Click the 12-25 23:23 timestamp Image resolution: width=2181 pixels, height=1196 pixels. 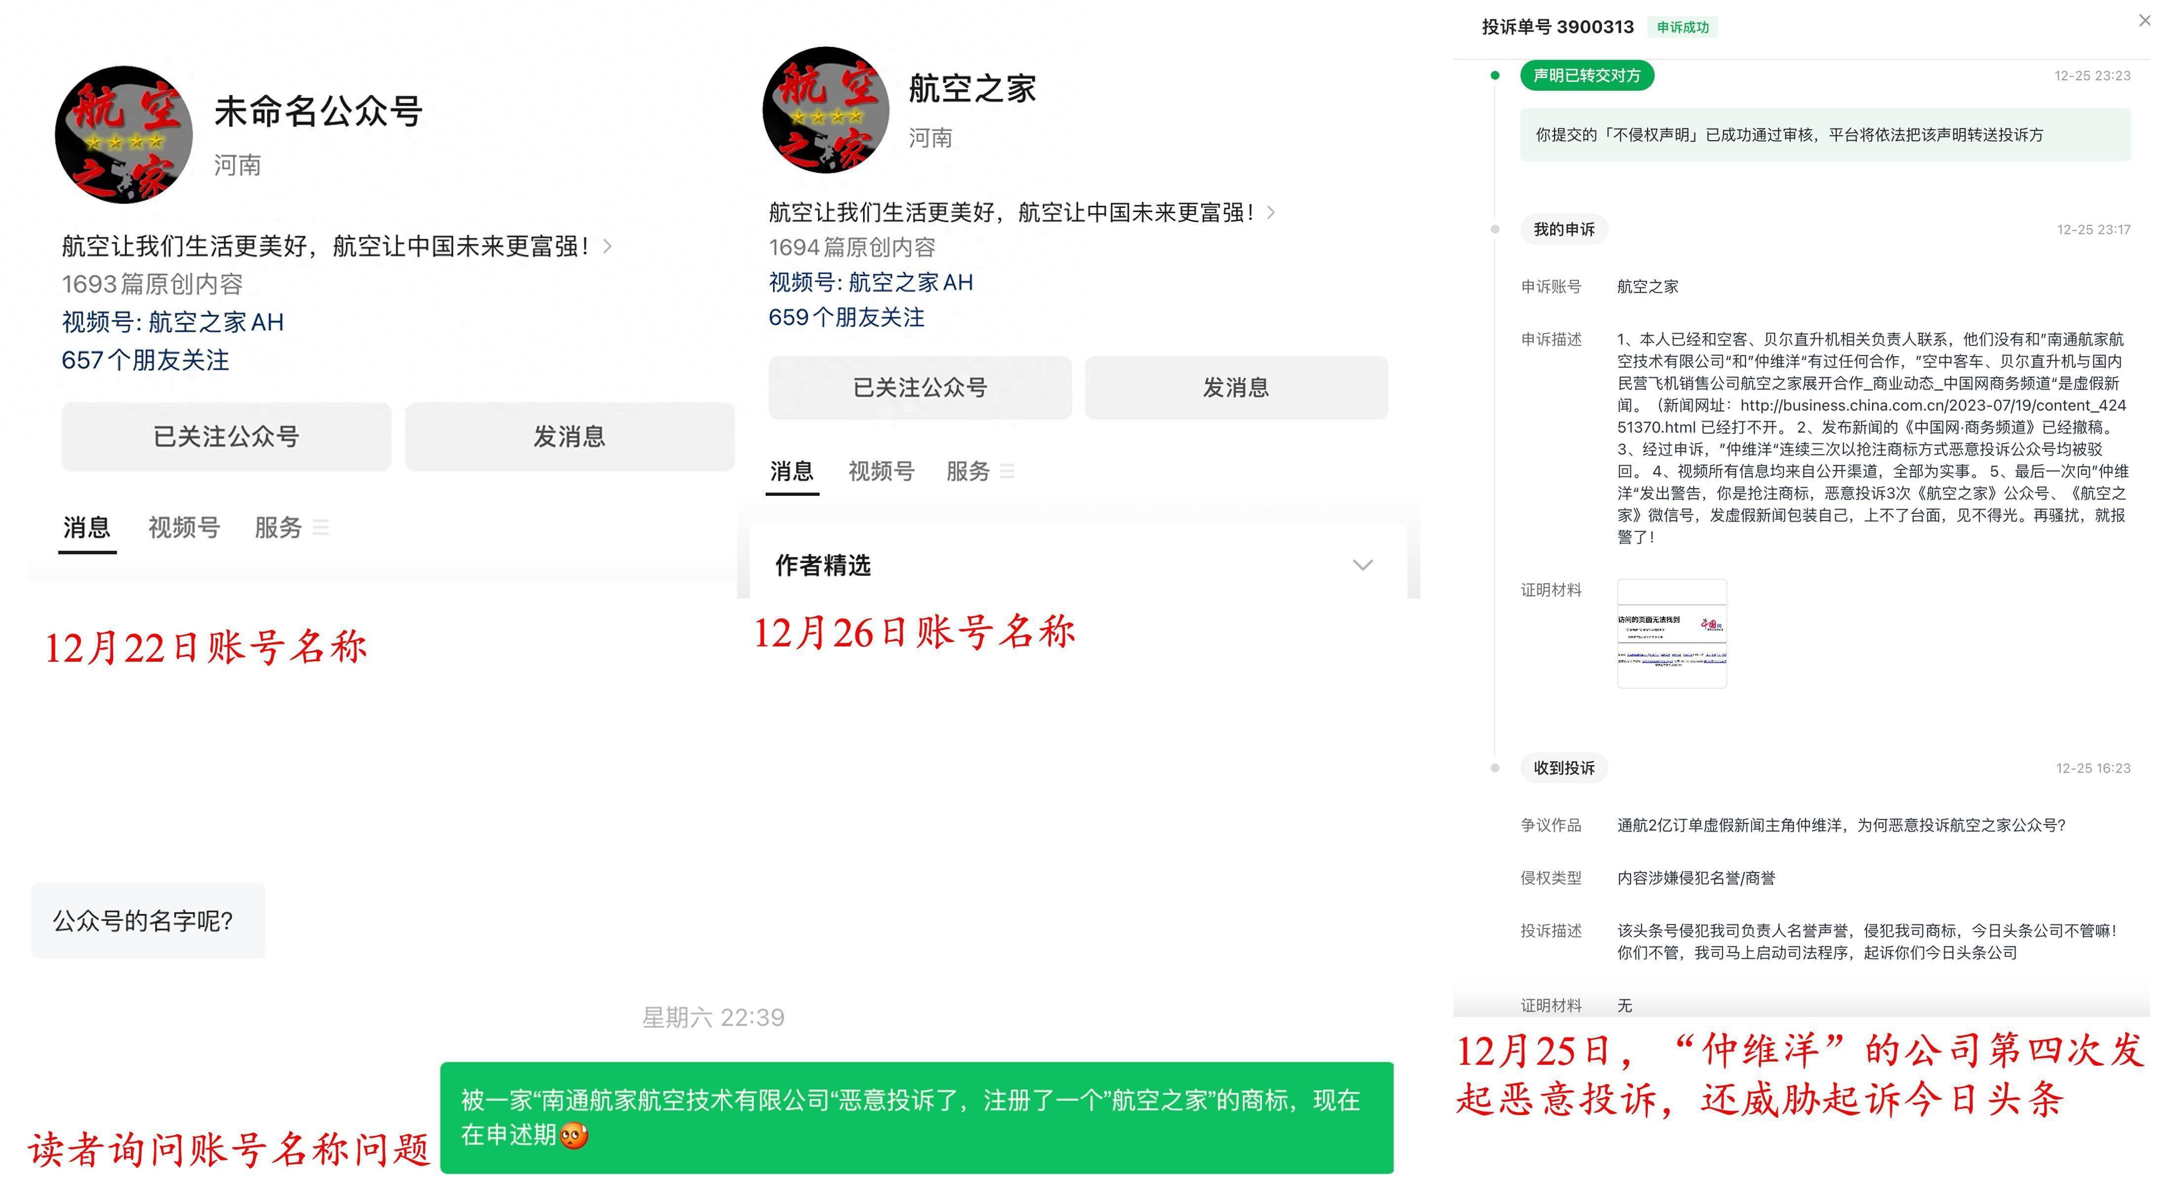[2092, 75]
